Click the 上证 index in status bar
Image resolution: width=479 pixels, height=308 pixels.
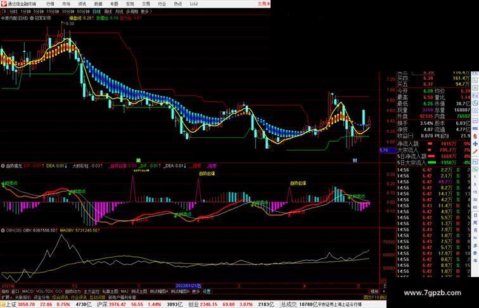pos(11,304)
